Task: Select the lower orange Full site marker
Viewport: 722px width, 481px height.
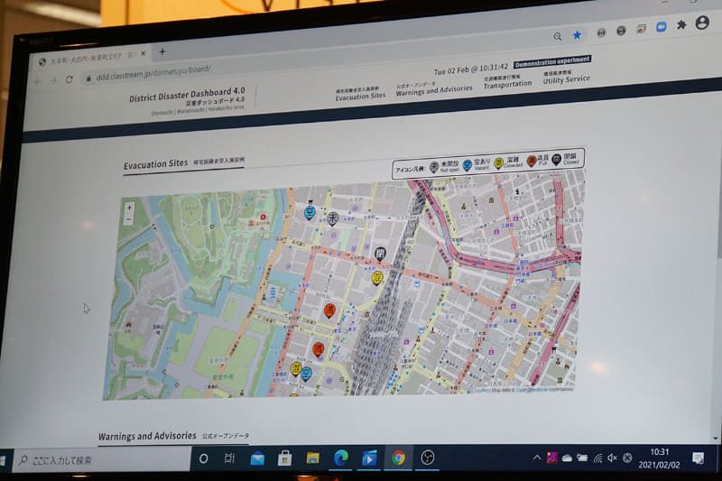Action: coord(319,349)
